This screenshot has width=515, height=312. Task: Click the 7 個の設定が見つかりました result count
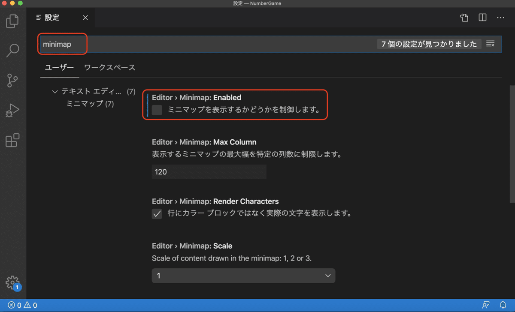point(429,44)
